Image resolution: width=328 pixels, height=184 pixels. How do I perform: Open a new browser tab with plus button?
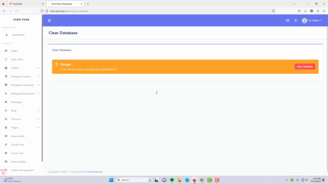click(88, 4)
